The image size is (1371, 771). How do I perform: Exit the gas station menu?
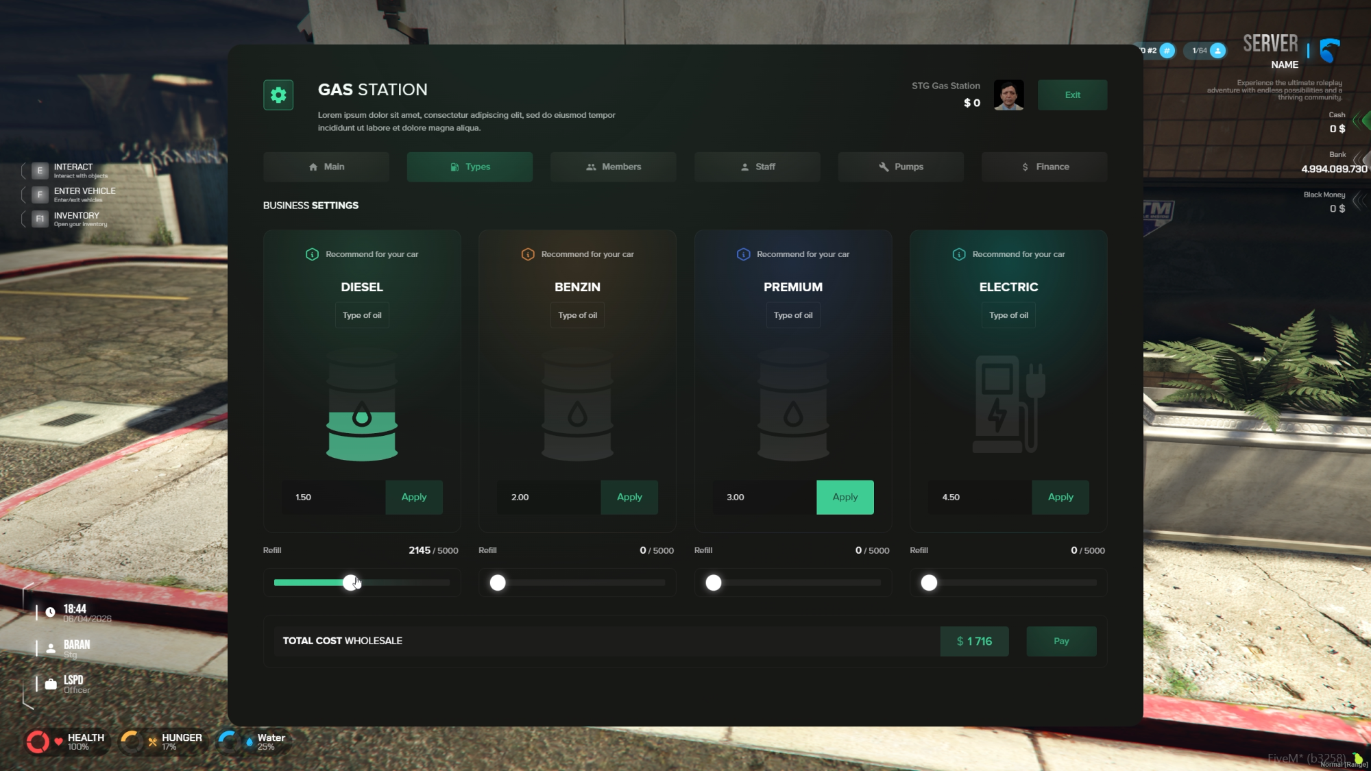(1072, 95)
